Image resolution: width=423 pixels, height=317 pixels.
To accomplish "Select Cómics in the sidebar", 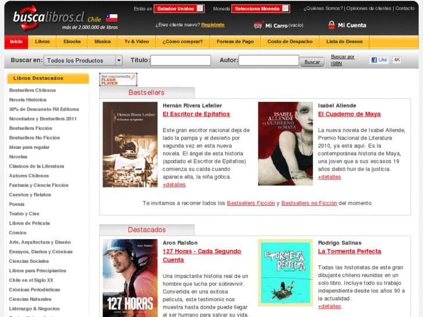I will point(17,233).
